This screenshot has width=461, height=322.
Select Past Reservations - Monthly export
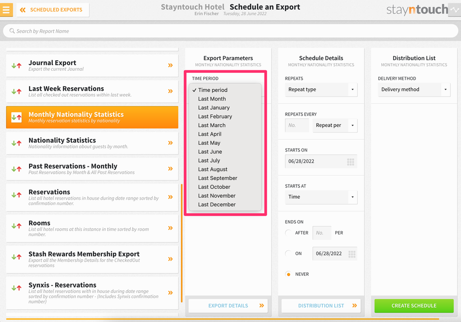(x=92, y=169)
